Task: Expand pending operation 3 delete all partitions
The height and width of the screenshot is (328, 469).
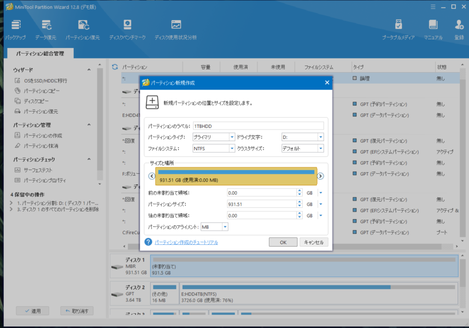Action: click(x=11, y=209)
